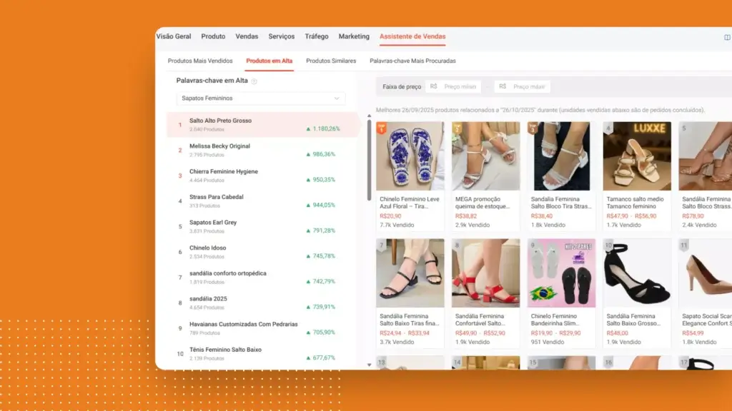Click the rank-3 badge on Sandália Salto Bloco card
Screen dimensions: 732x411
click(532, 126)
